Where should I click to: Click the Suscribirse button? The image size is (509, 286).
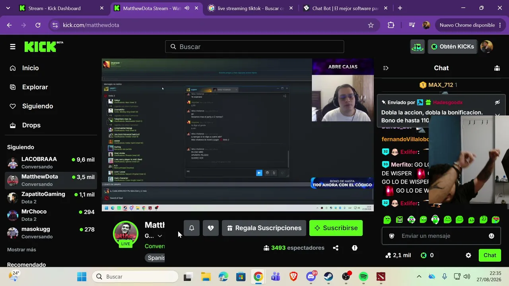click(x=336, y=228)
